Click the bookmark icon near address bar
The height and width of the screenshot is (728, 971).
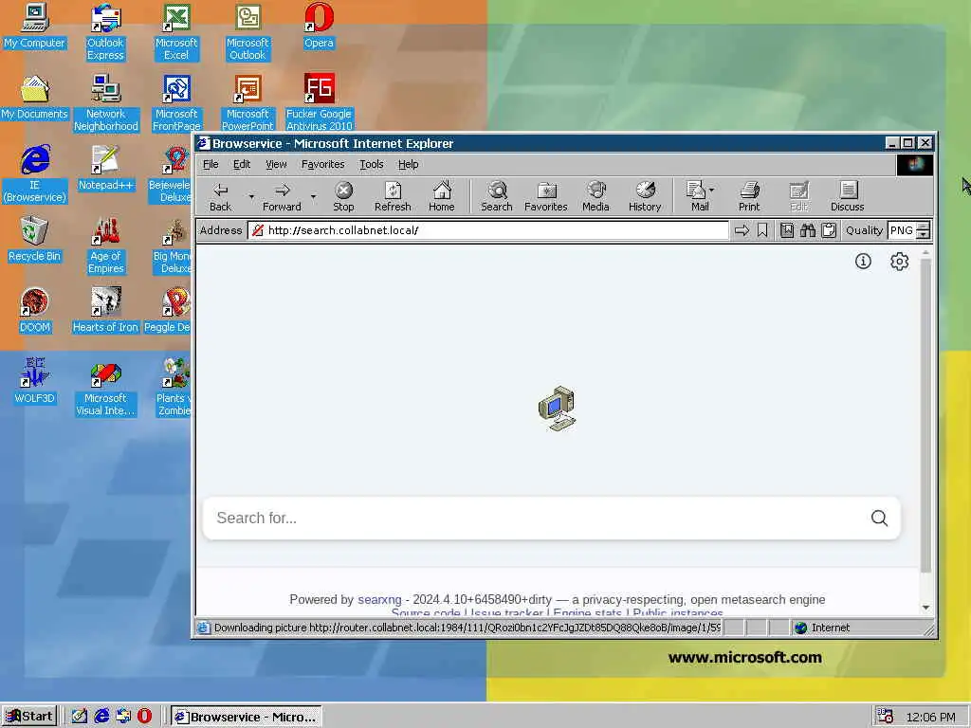point(762,231)
